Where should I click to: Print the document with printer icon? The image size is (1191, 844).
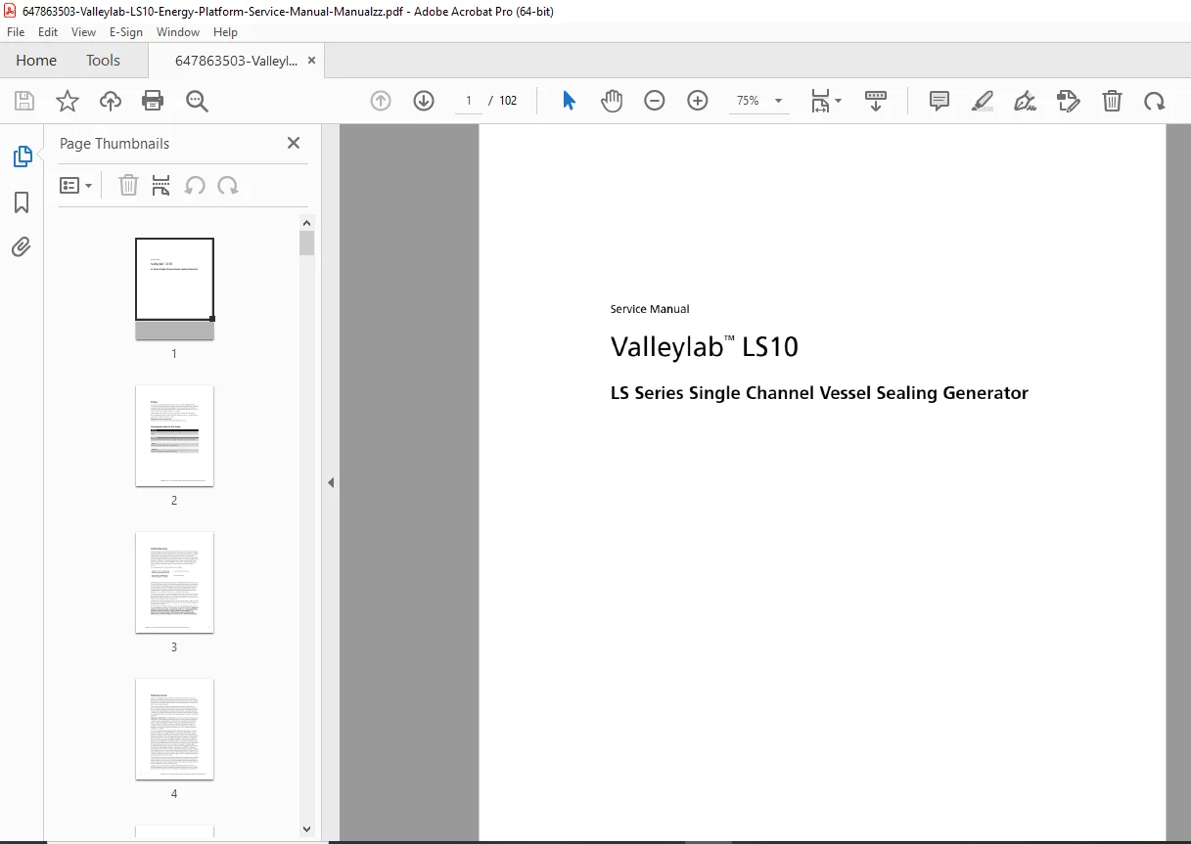pos(153,101)
